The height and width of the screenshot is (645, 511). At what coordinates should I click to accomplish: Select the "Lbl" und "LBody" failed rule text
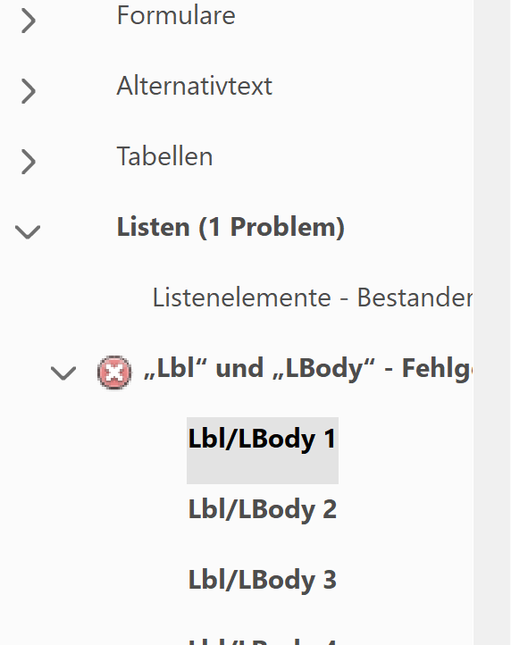(x=308, y=368)
